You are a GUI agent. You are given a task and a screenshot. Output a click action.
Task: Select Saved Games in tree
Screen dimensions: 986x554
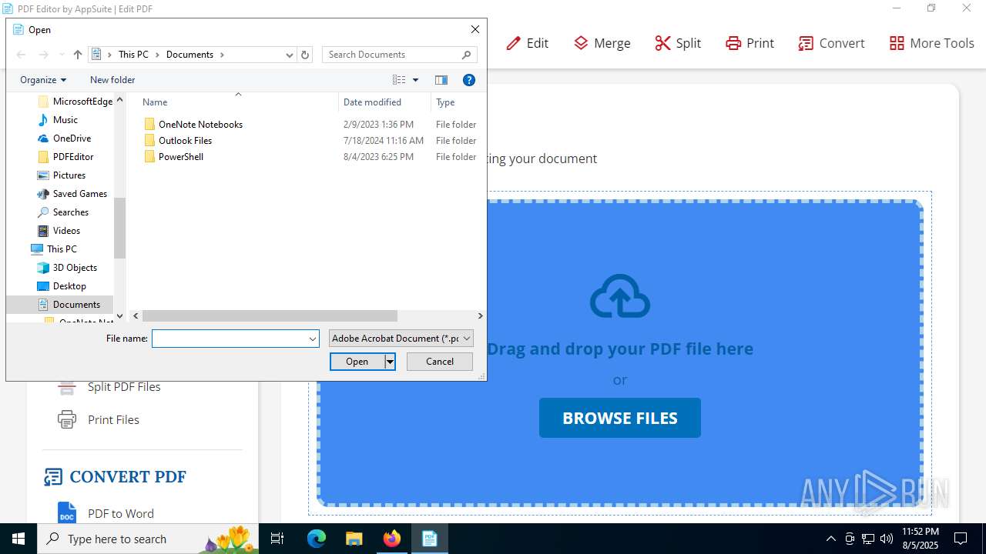(x=80, y=194)
